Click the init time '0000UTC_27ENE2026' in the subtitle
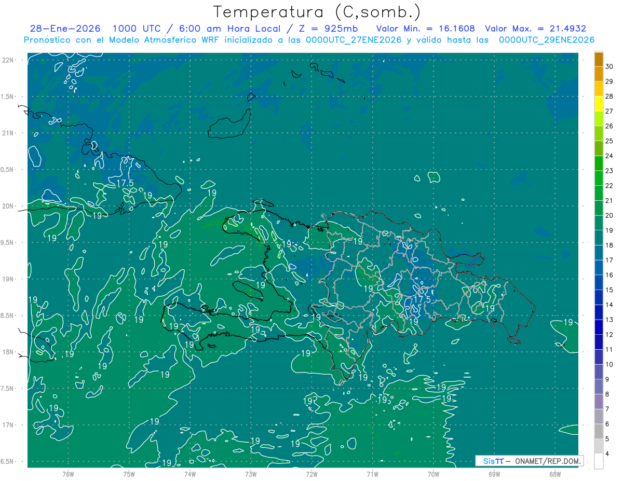The width and height of the screenshot is (623, 481). 354,40
